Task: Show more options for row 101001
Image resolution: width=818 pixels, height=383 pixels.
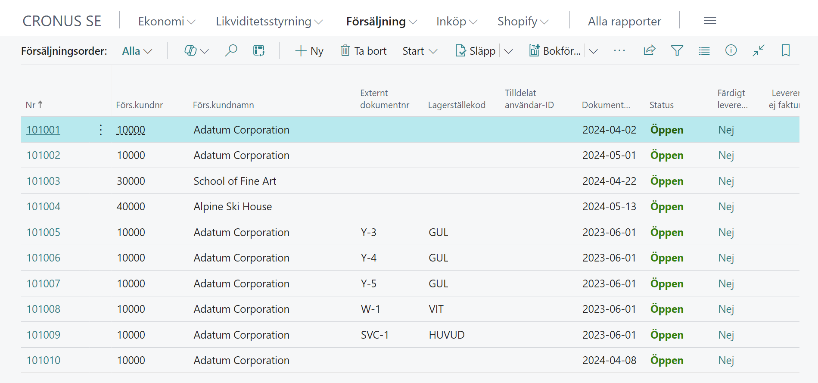Action: pos(100,130)
